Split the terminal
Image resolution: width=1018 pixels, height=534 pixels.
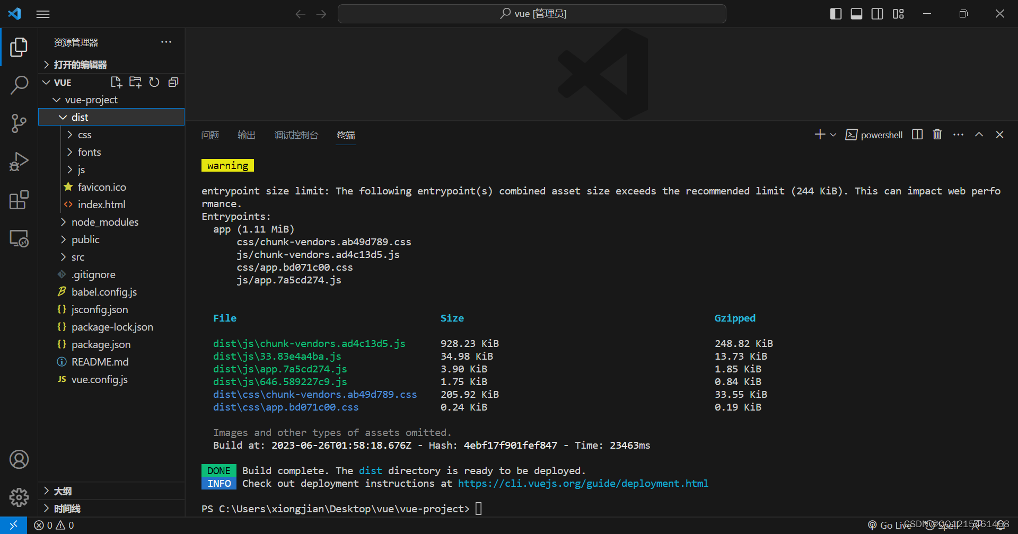click(917, 135)
